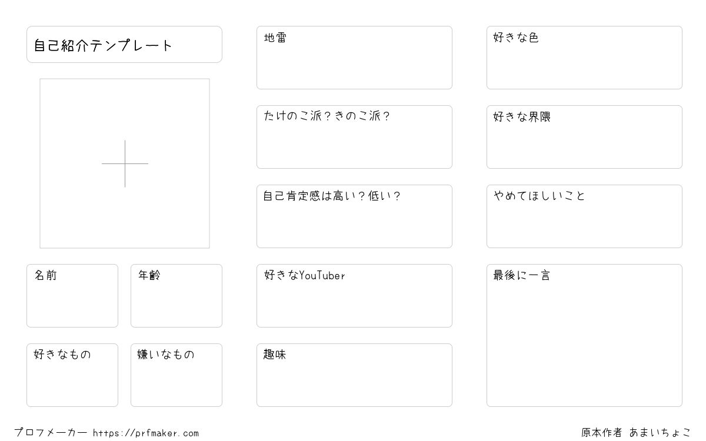The width and height of the screenshot is (706, 441).
Task: Select the 地雷 field
Action: click(x=354, y=58)
